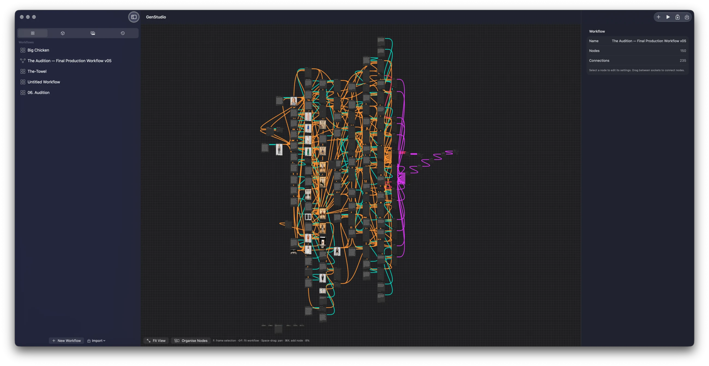Viewport: 709px width, 366px height.
Task: Switch to the Workflows grid tab
Action: 33,33
